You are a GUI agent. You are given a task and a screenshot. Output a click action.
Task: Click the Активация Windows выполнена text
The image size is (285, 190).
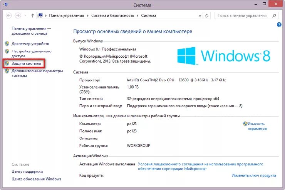[107, 164]
